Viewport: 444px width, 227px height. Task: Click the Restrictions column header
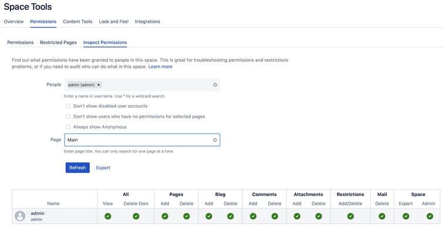click(x=350, y=195)
